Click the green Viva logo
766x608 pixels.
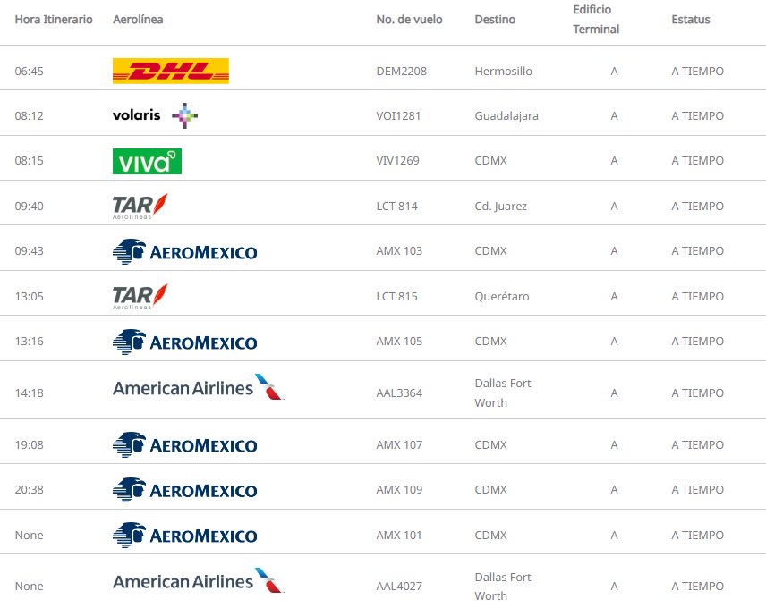pyautogui.click(x=147, y=161)
